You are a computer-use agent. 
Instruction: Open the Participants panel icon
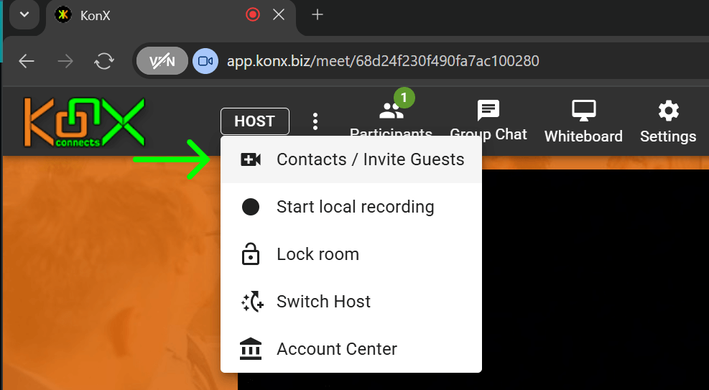pyautogui.click(x=391, y=112)
